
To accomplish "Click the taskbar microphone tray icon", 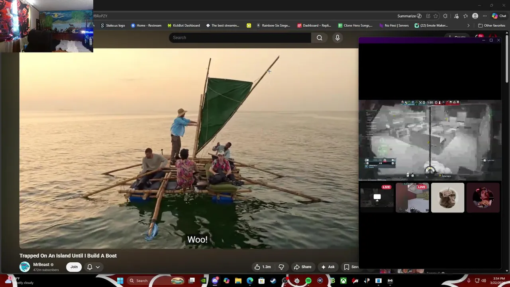I will 469,281.
